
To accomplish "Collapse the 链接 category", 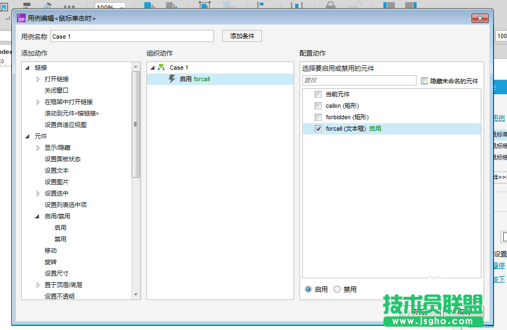I will [28, 68].
